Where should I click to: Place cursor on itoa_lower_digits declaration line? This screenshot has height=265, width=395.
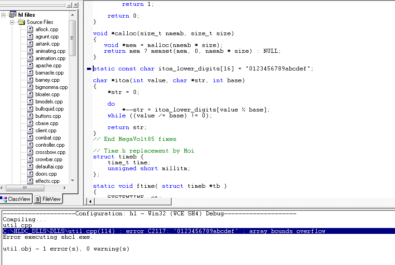pyautogui.click(x=203, y=69)
